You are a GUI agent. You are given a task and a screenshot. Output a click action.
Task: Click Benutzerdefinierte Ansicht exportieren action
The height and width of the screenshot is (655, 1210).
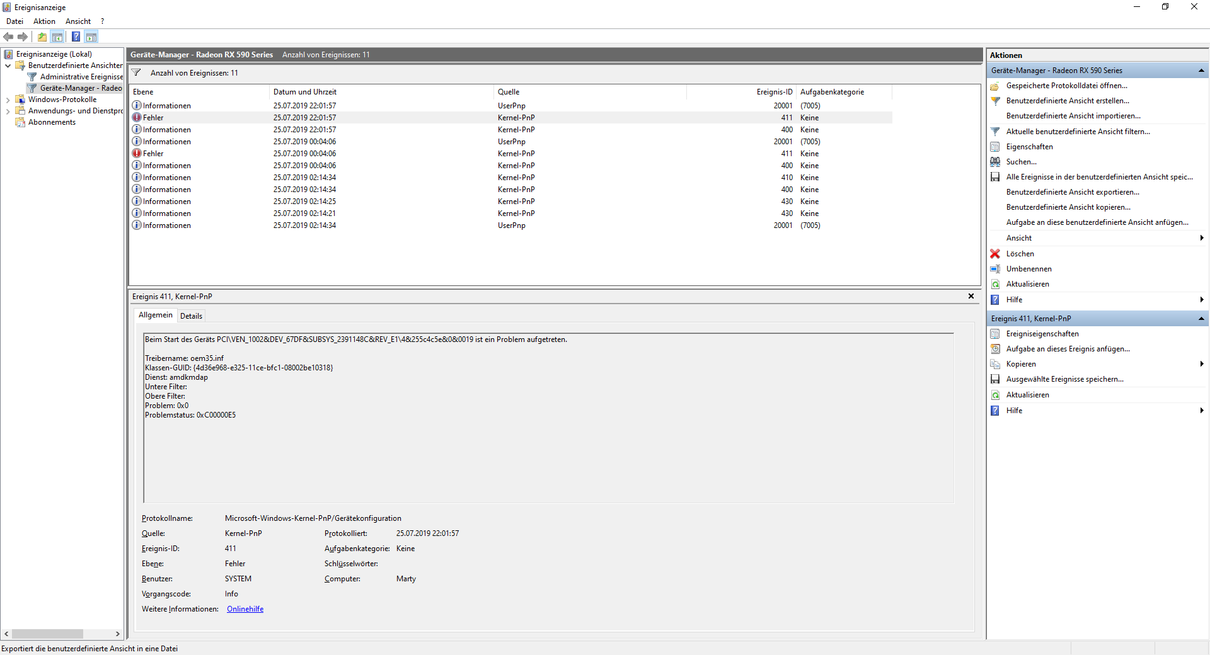point(1073,192)
